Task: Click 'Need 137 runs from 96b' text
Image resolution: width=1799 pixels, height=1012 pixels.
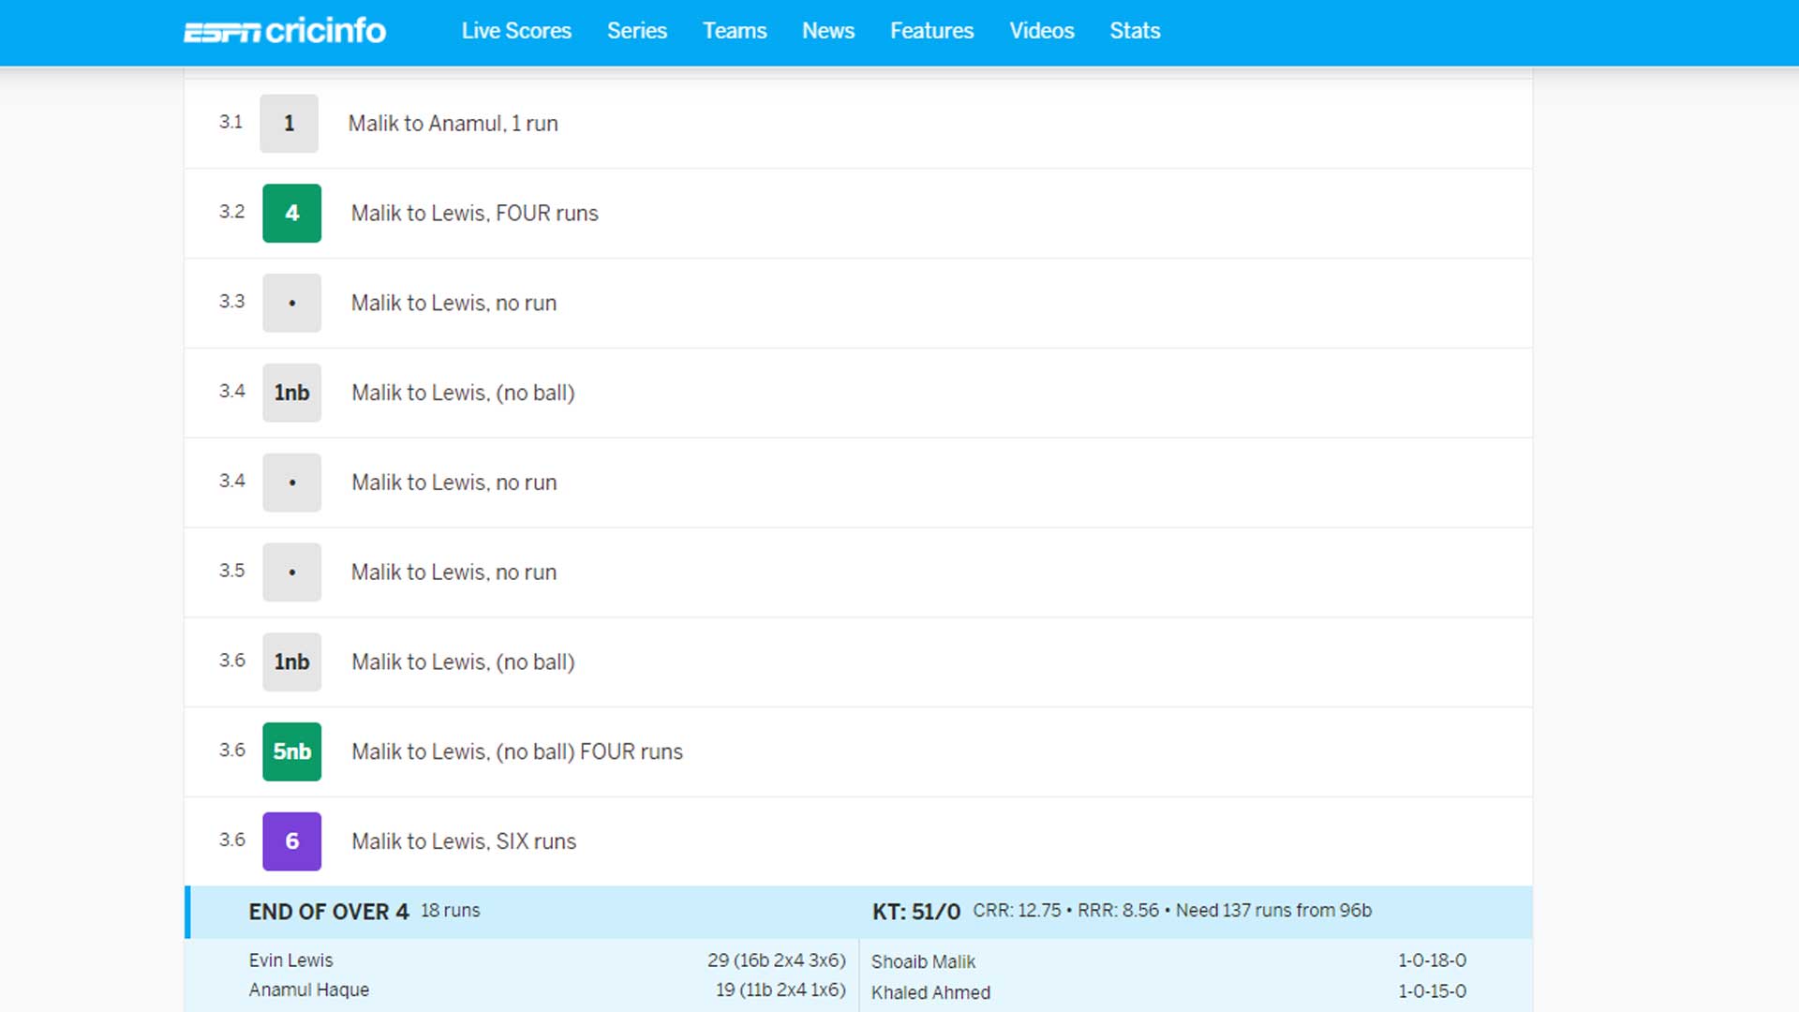Action: tap(1273, 911)
